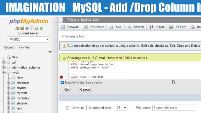The height and width of the screenshot is (113, 201).
Task: Open the statemst table in the tree
Action: click(x=22, y=103)
